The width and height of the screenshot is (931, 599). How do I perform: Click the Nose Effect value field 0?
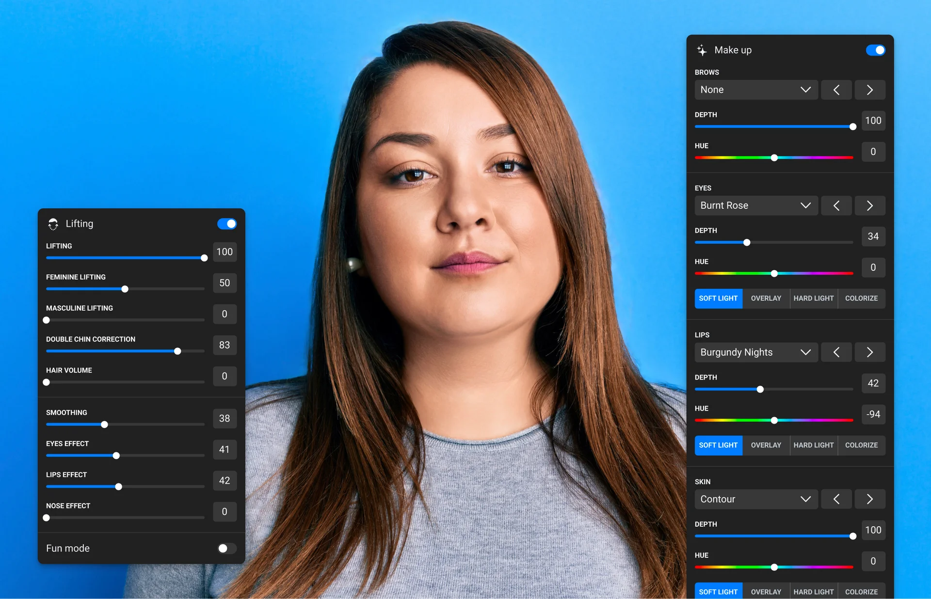(x=225, y=511)
